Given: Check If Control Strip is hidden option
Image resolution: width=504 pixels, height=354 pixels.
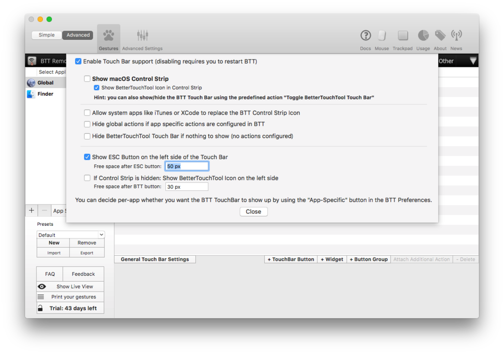Looking at the screenshot, I should pyautogui.click(x=87, y=178).
